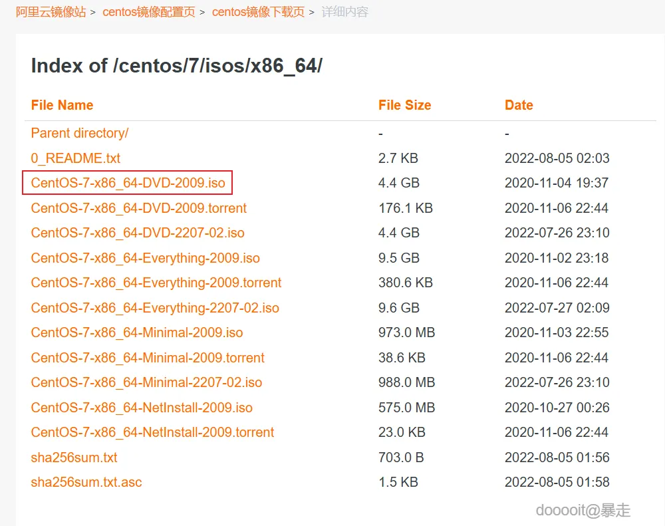Click the File Name column header
Image resolution: width=665 pixels, height=526 pixels.
tap(62, 105)
